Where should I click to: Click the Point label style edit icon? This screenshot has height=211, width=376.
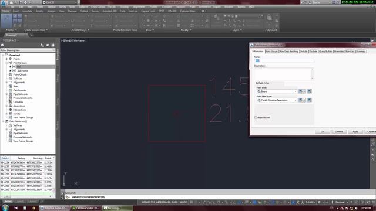(x=300, y=100)
